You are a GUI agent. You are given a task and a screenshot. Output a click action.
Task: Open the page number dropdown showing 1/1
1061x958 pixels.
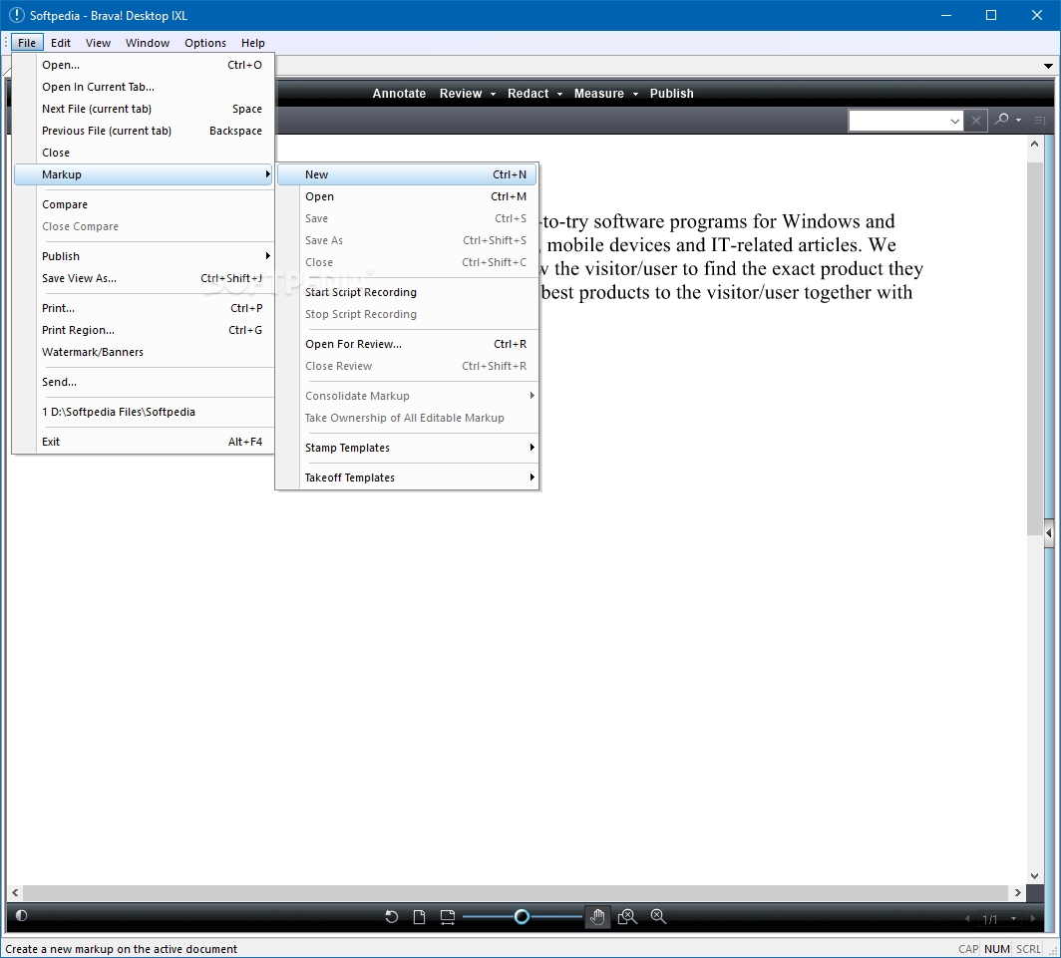point(1013,919)
